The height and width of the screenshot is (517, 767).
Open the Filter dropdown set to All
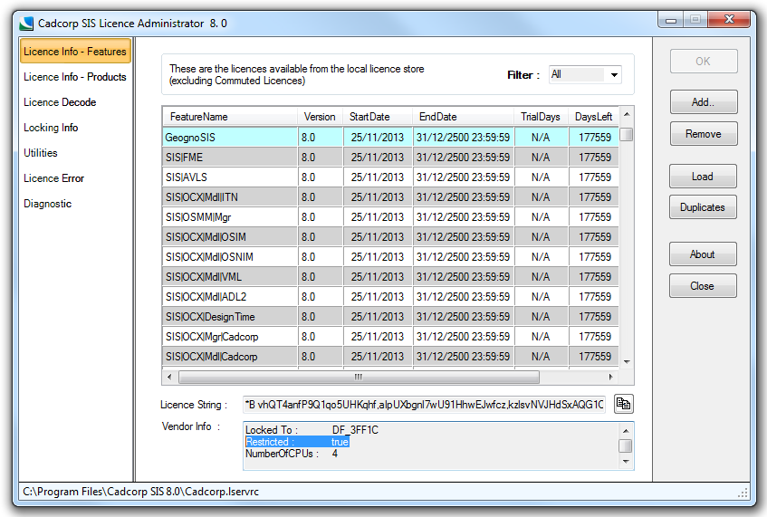(585, 75)
